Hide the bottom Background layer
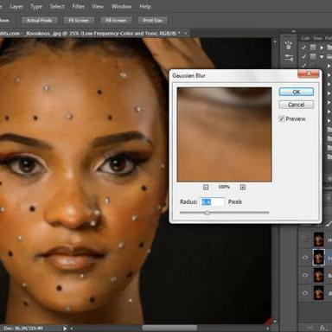Viewport: 332px width, 332px height. pos(305,293)
